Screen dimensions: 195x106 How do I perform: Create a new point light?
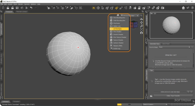coord(58,8)
